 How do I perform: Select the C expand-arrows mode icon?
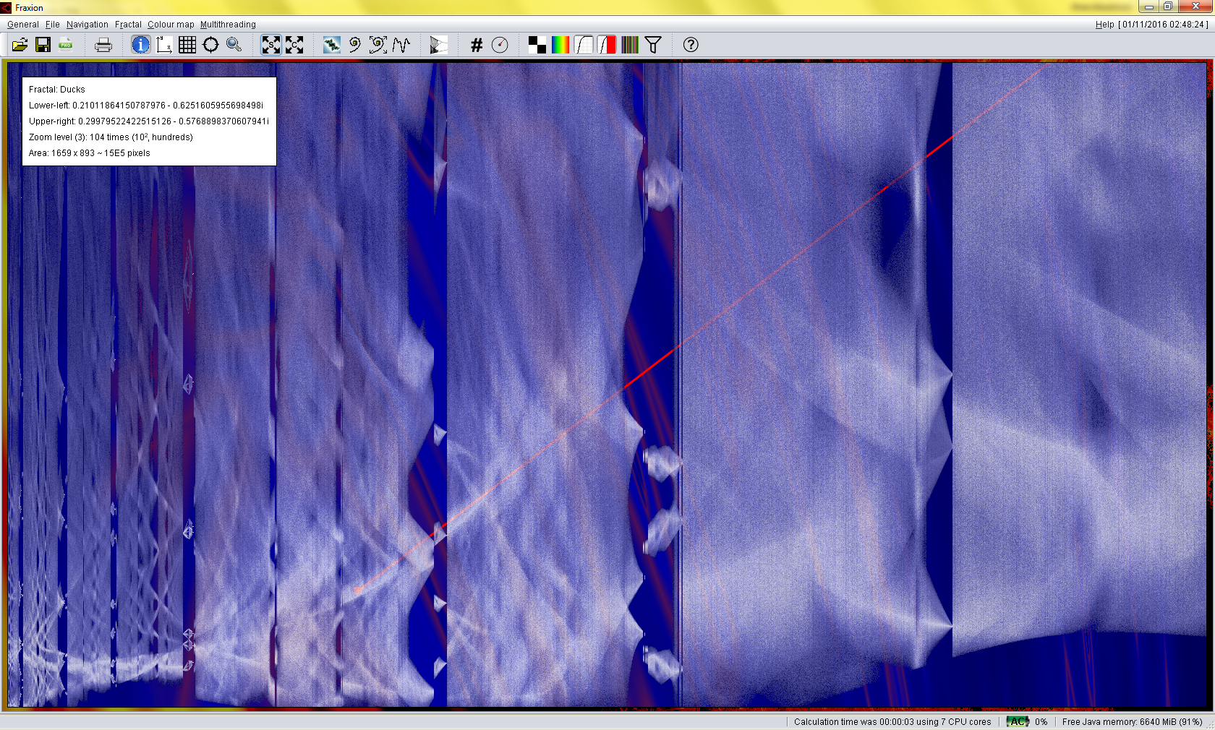(294, 45)
